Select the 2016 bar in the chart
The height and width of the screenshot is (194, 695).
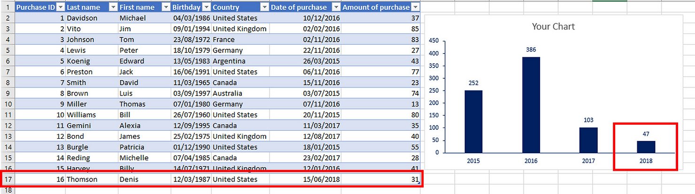click(x=531, y=105)
